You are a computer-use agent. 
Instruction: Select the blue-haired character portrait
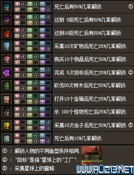click(x=7, y=7)
